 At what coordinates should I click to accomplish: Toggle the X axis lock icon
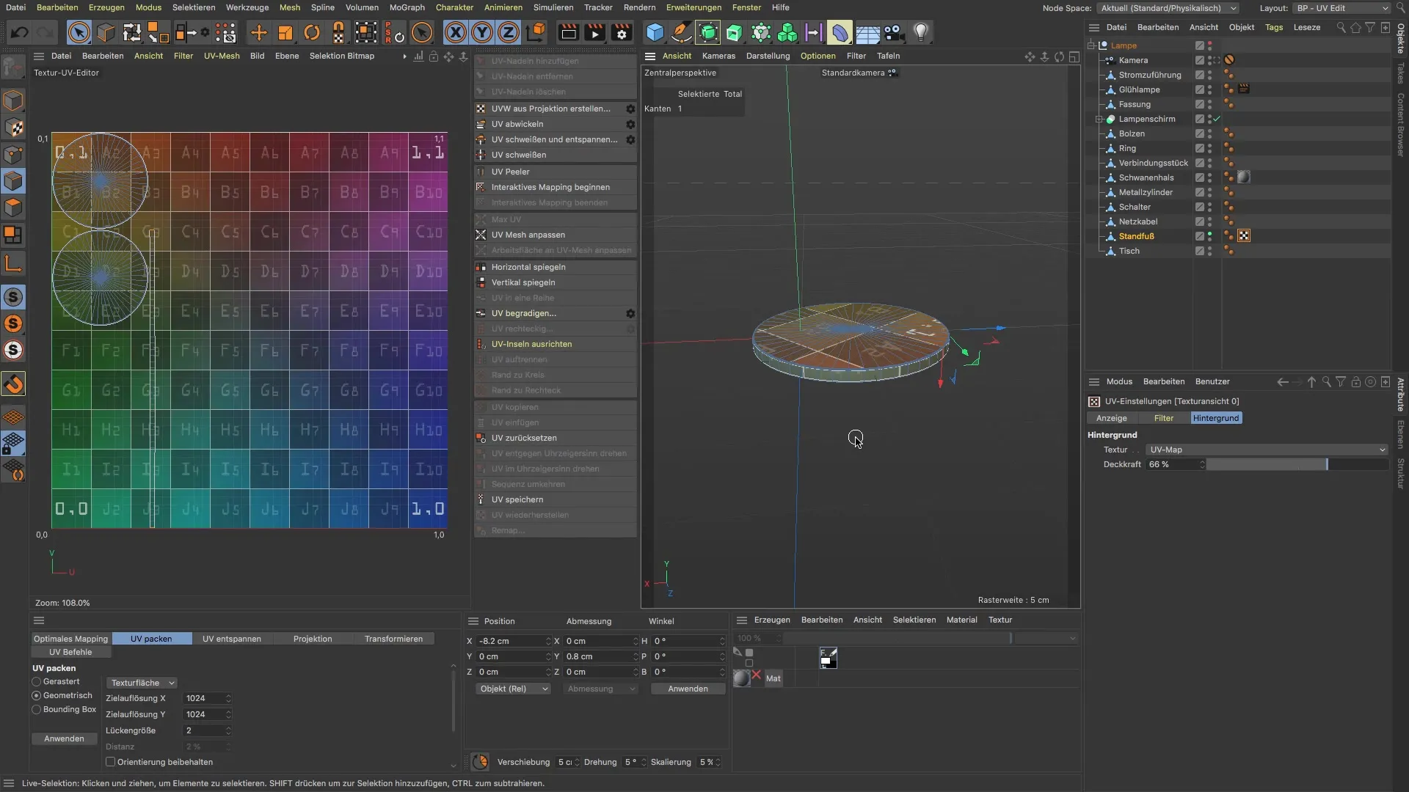(456, 33)
